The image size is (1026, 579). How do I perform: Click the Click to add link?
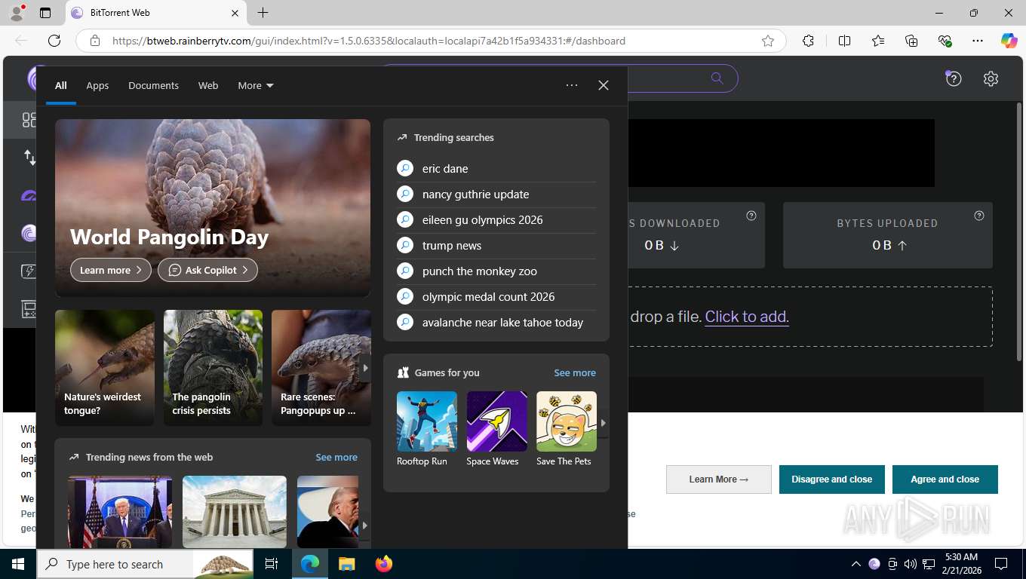pyautogui.click(x=747, y=317)
